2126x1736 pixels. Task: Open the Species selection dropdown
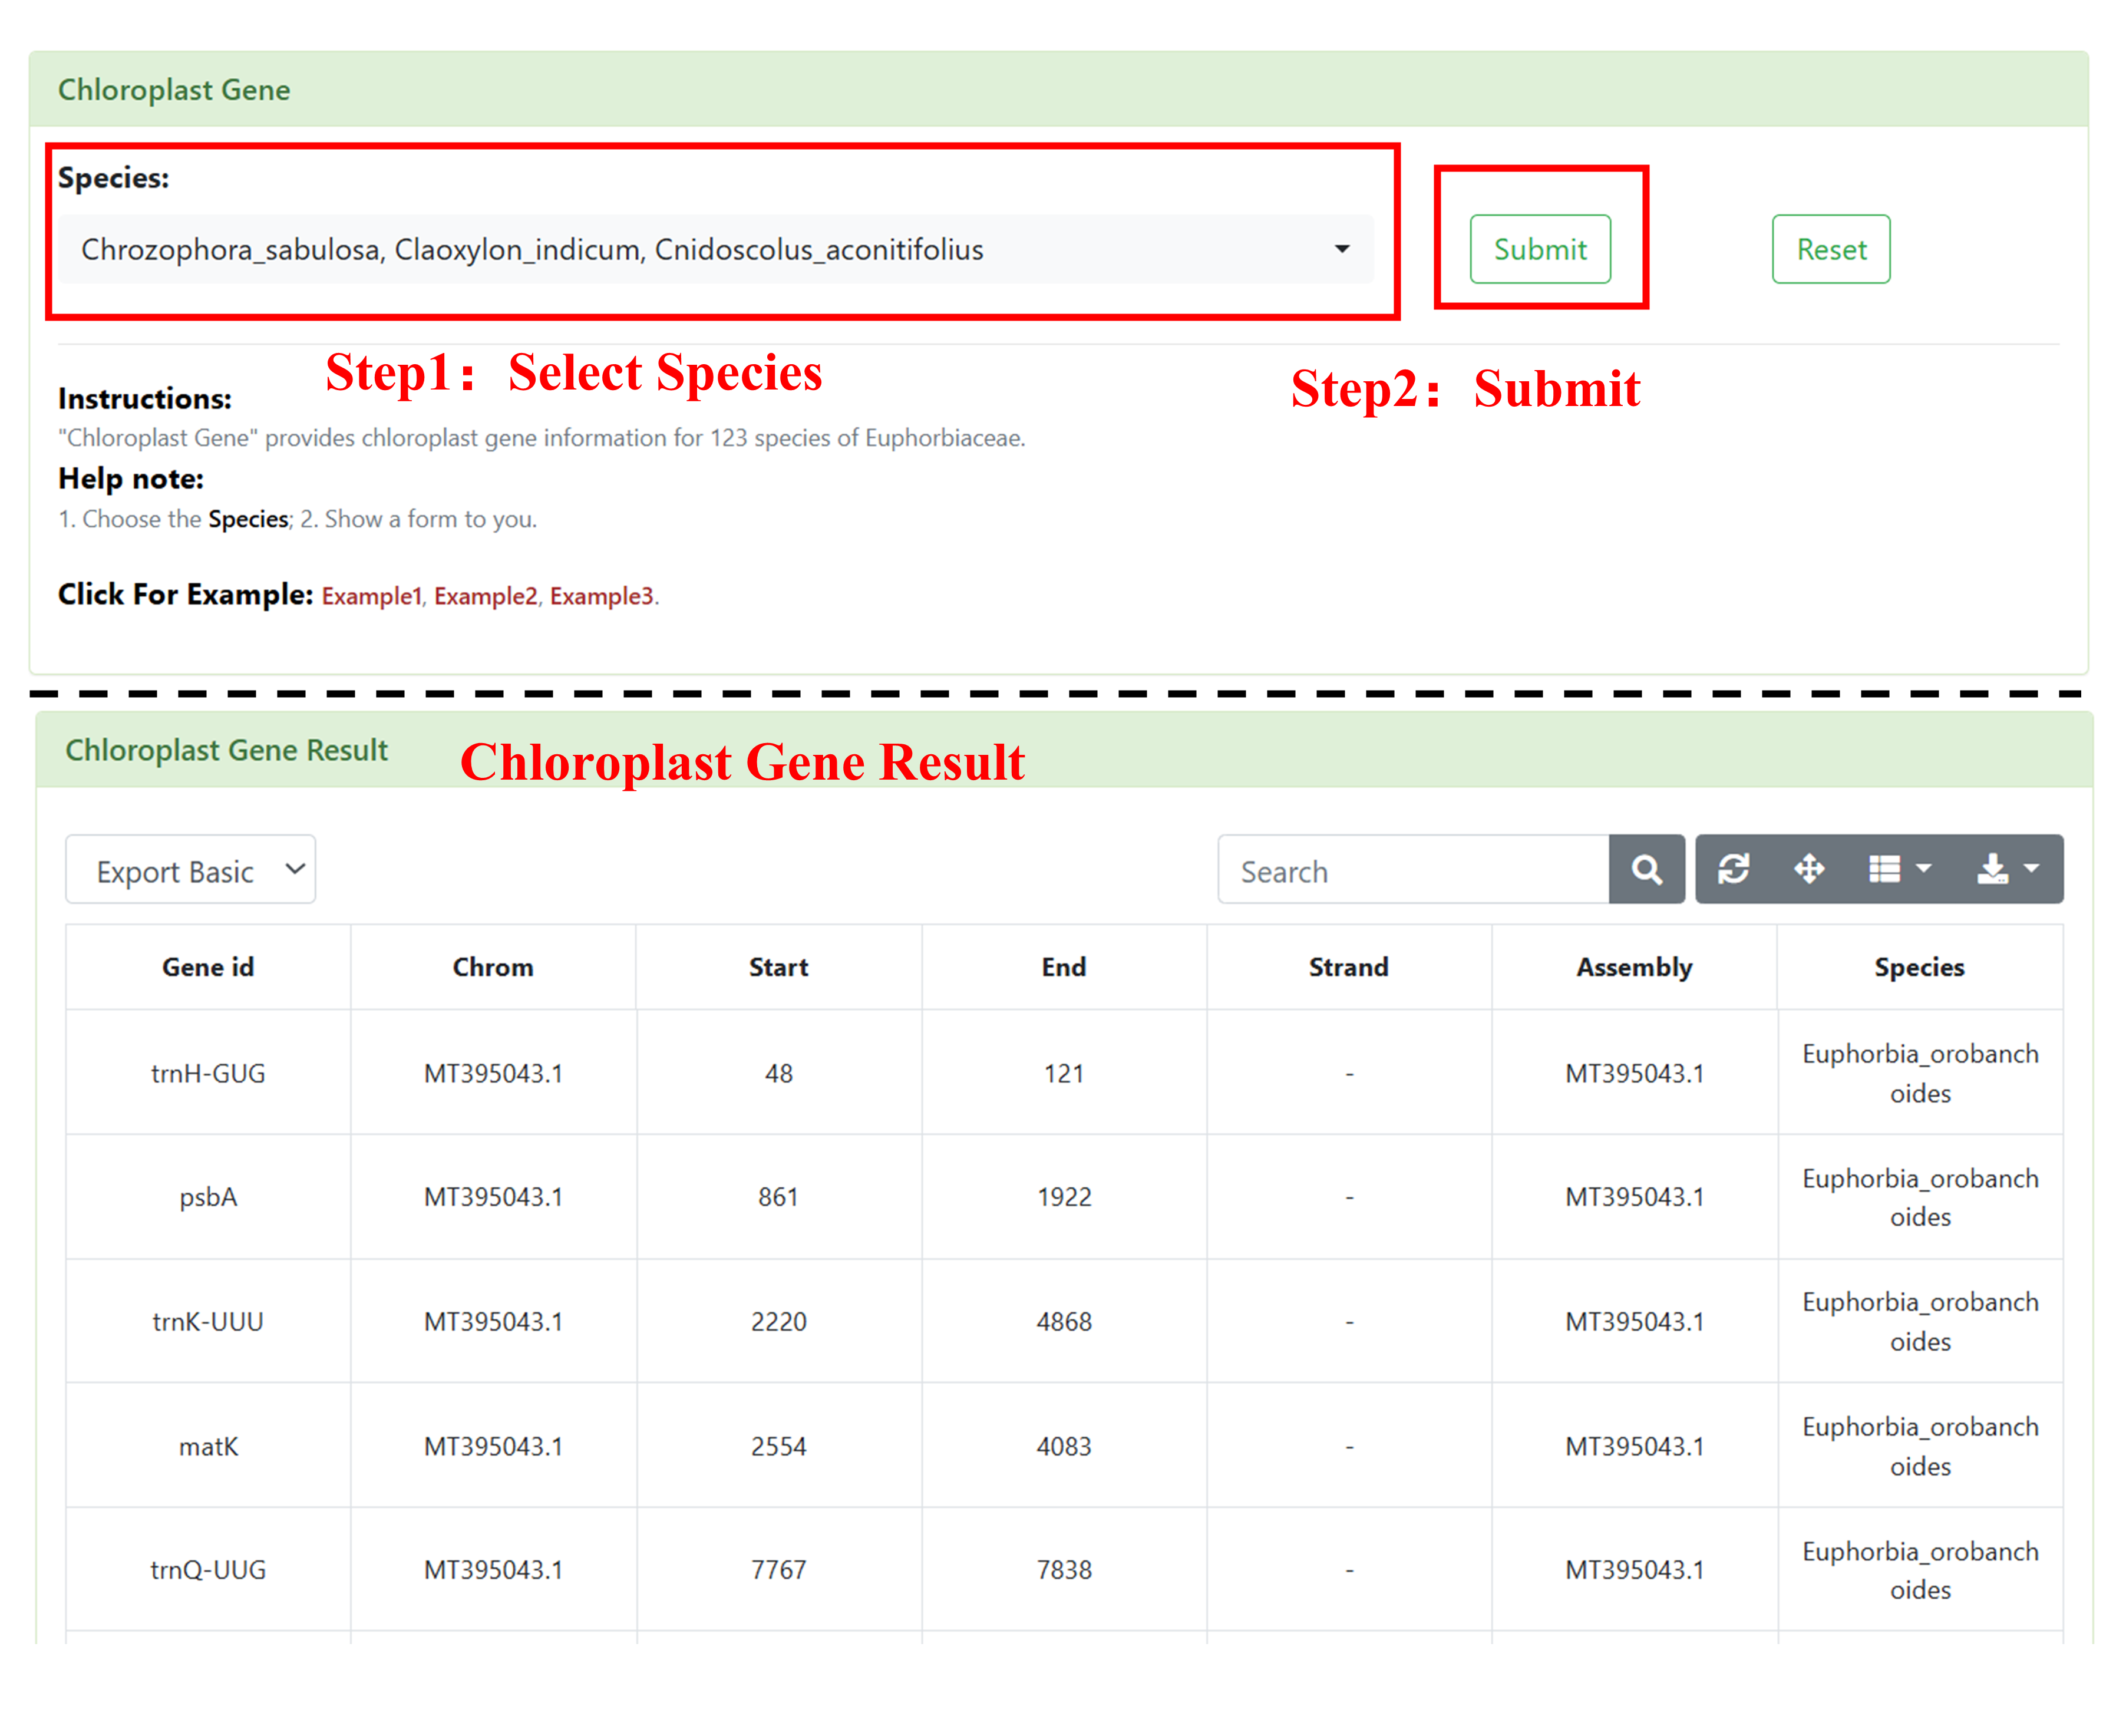click(x=715, y=249)
